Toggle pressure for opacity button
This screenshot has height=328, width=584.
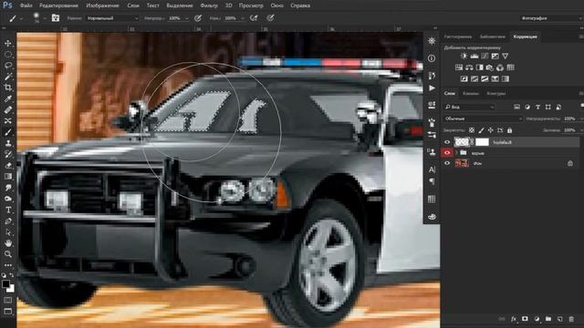198,18
